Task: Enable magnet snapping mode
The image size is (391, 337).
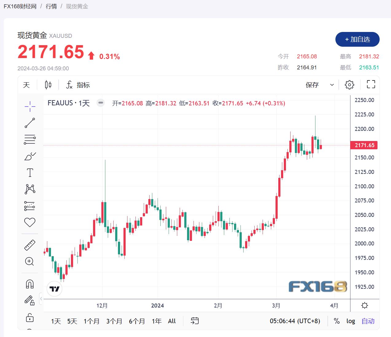Action: 29,284
